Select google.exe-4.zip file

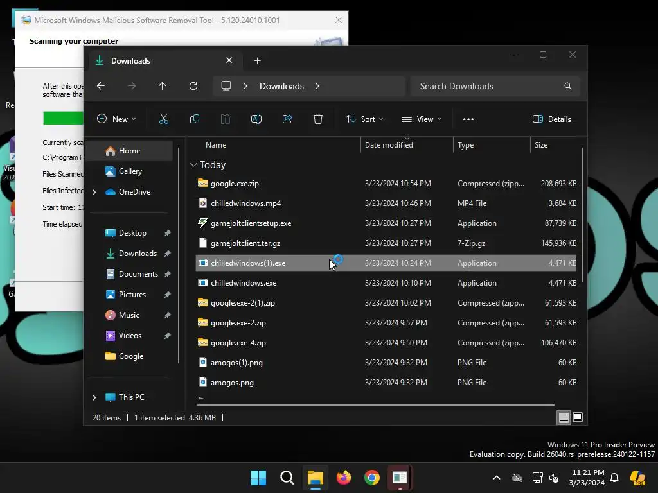coord(386,343)
